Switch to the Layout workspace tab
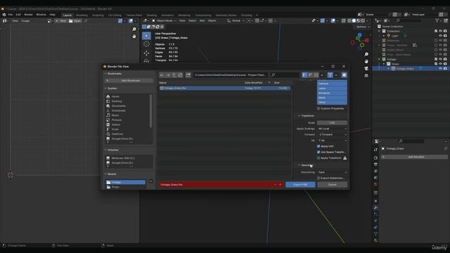 pyautogui.click(x=67, y=15)
